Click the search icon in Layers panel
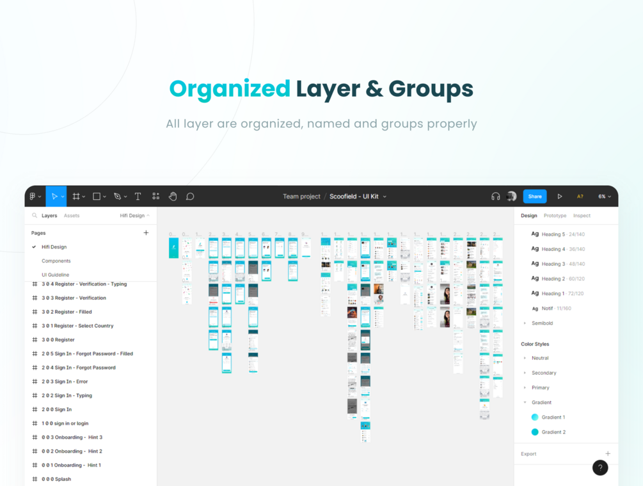 click(35, 215)
